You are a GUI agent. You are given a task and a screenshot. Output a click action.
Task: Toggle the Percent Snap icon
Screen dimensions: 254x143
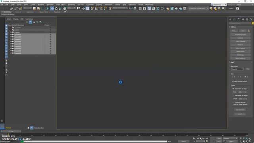click(x=101, y=8)
